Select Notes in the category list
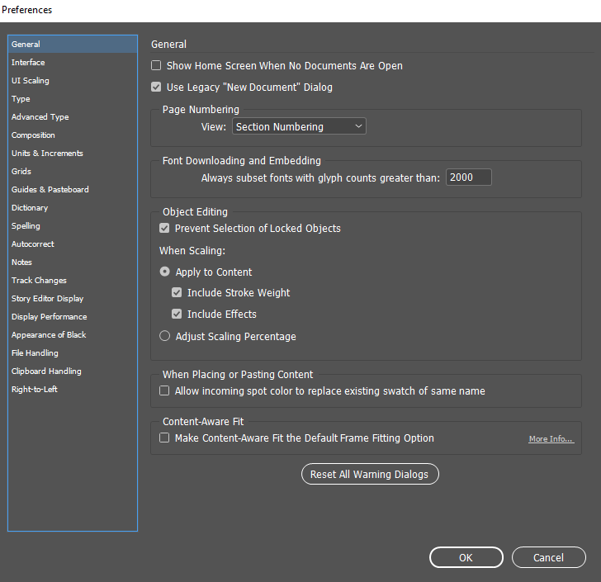Screen dimensions: 601x582 click(73, 263)
